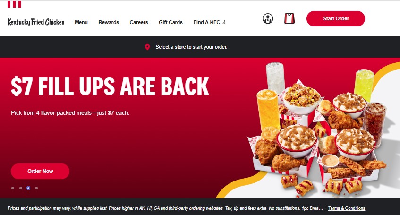Select the second carousel slide dot
The height and width of the screenshot is (215, 400).
point(21,188)
